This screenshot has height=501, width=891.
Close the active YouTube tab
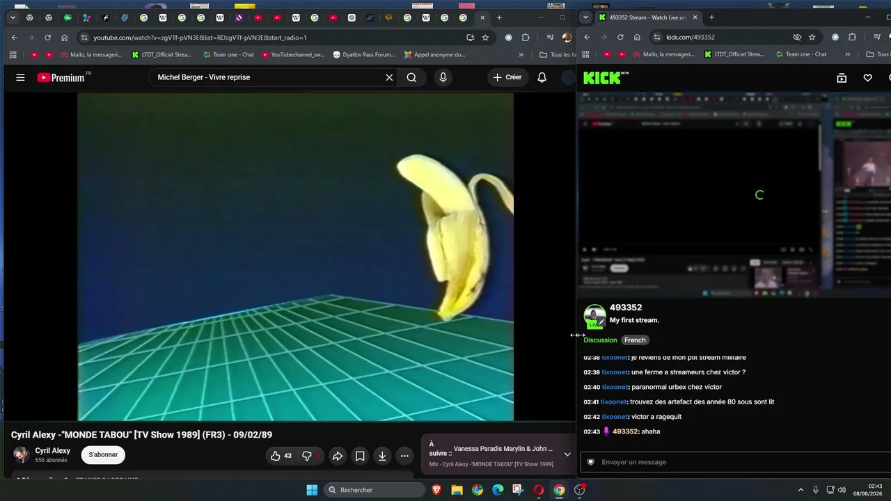coord(482,17)
